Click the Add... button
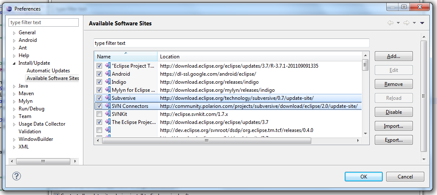This screenshot has width=437, height=195. click(393, 56)
